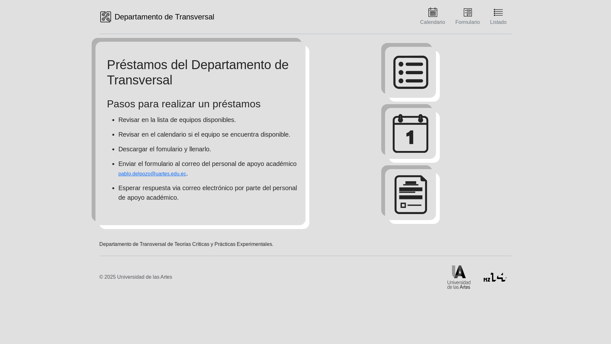Click the © 2025 Universidad de las Artes text
The height and width of the screenshot is (344, 611).
[136, 277]
